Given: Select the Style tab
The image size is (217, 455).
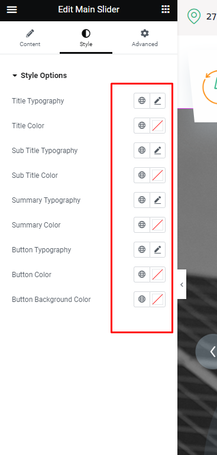Looking at the screenshot, I should pyautogui.click(x=86, y=38).
